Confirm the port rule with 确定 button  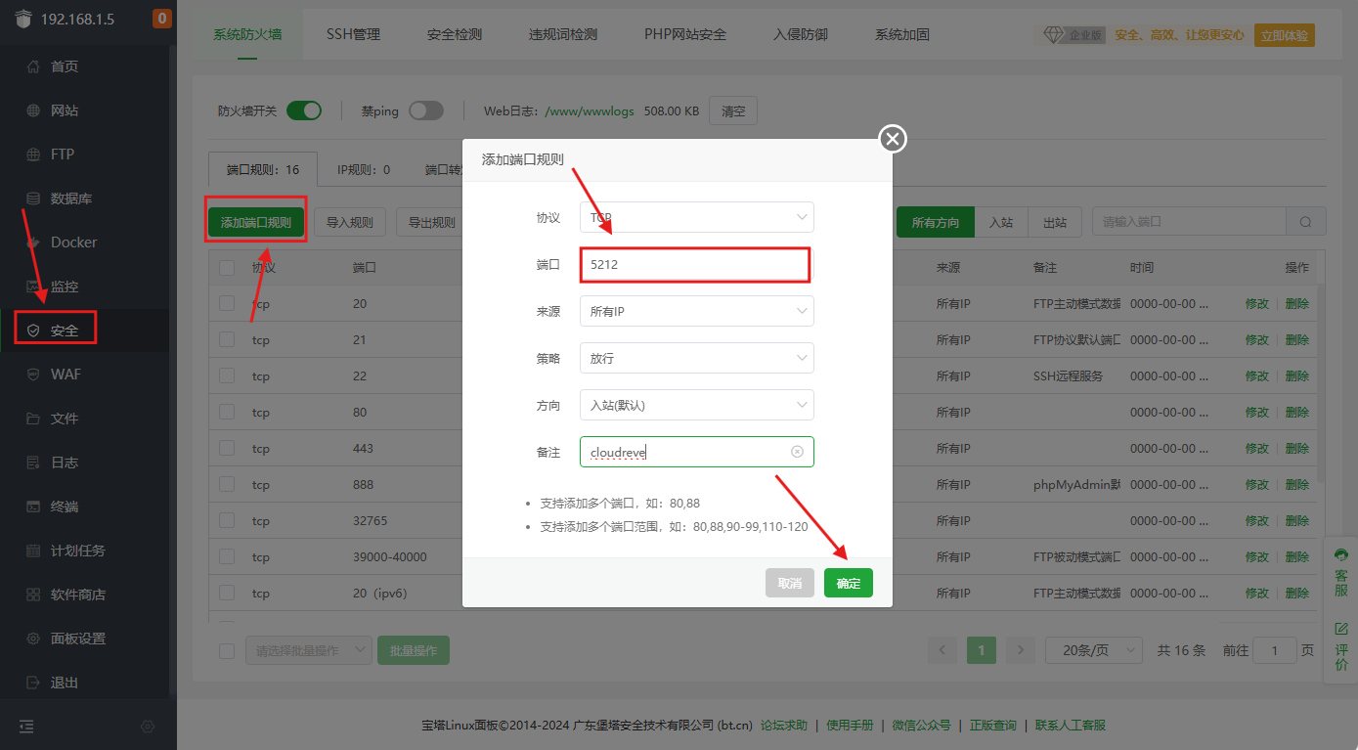[x=848, y=583]
